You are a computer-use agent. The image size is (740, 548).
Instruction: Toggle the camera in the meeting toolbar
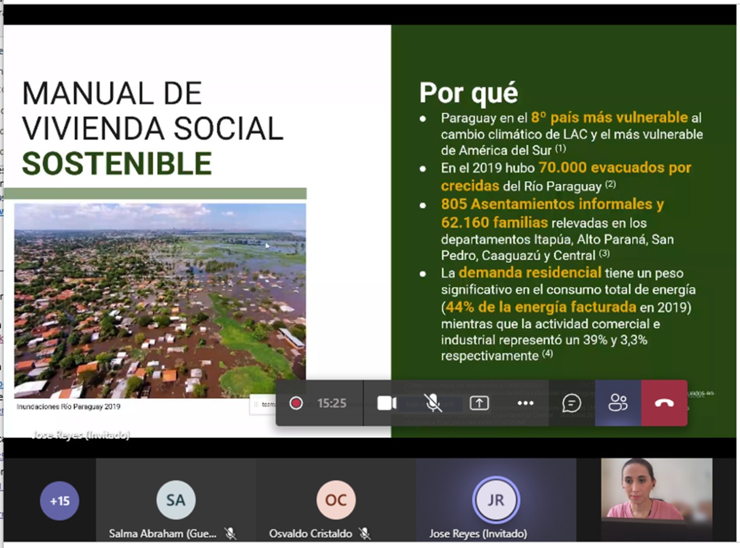pyautogui.click(x=386, y=403)
